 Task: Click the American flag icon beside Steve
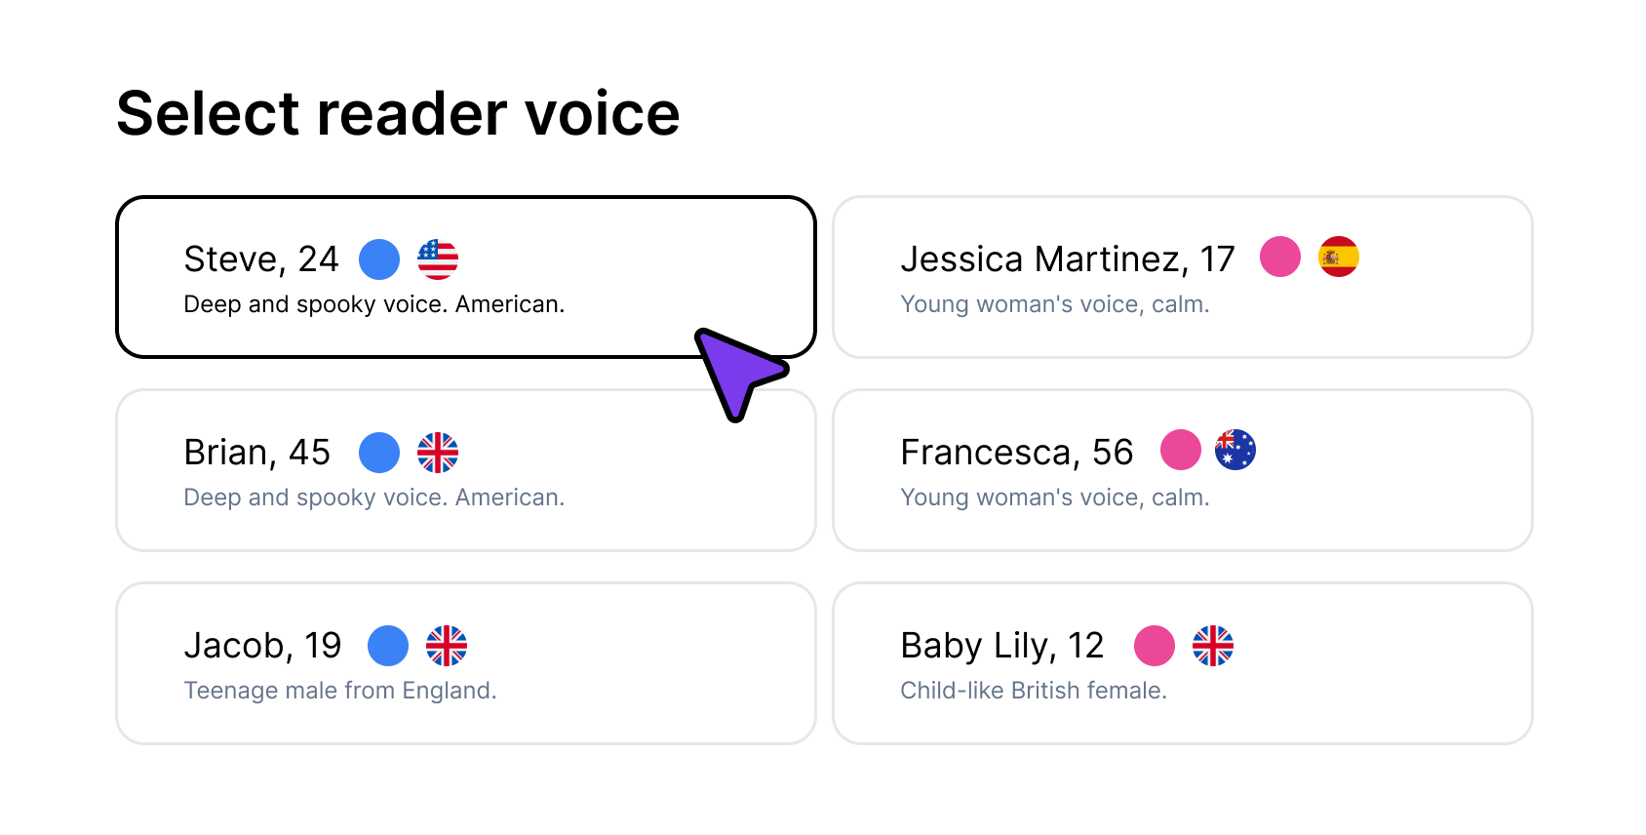click(438, 258)
